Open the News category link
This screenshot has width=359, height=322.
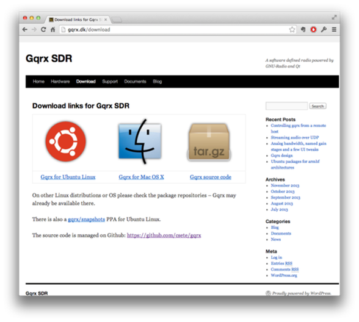click(x=276, y=239)
